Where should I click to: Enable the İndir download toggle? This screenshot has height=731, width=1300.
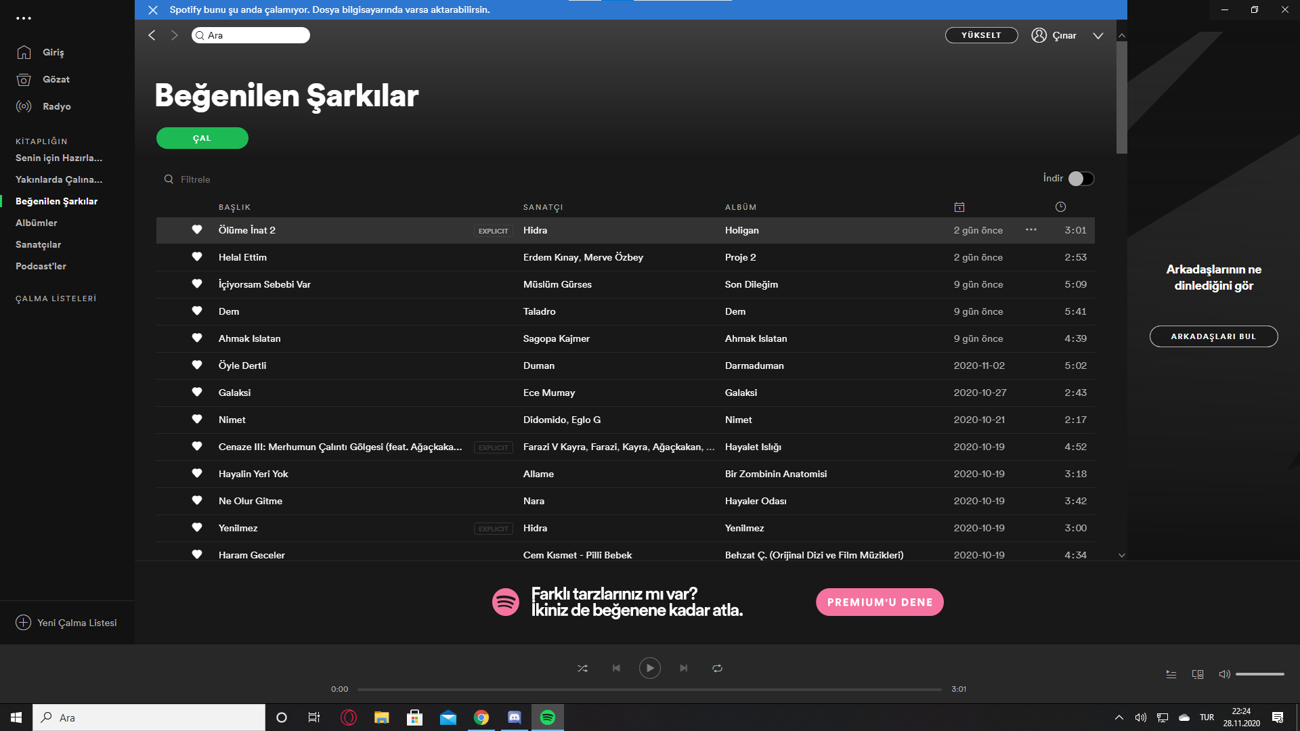click(1081, 179)
